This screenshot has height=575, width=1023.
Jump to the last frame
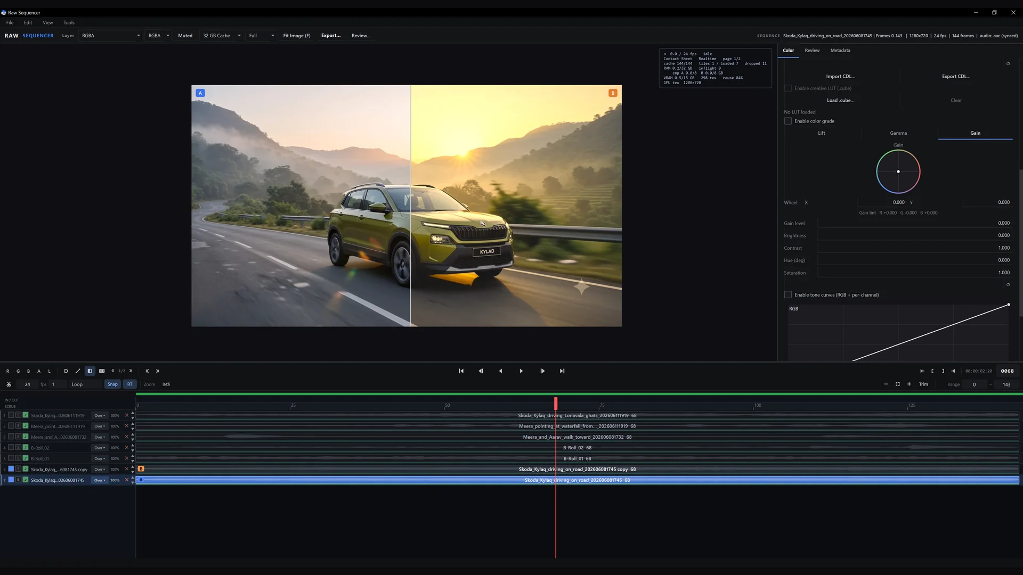coord(562,371)
